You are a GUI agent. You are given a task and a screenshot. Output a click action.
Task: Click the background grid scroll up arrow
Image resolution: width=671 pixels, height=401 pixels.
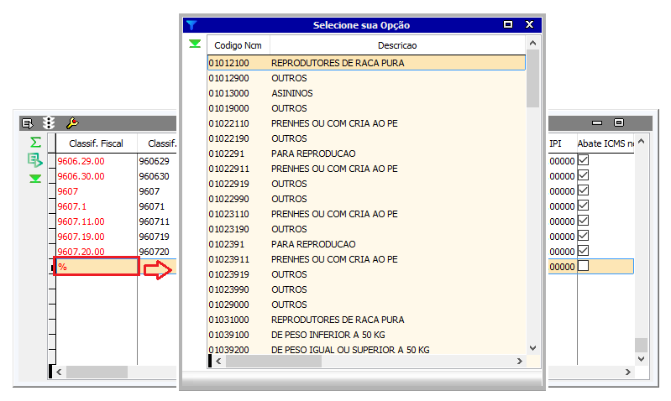tap(641, 141)
